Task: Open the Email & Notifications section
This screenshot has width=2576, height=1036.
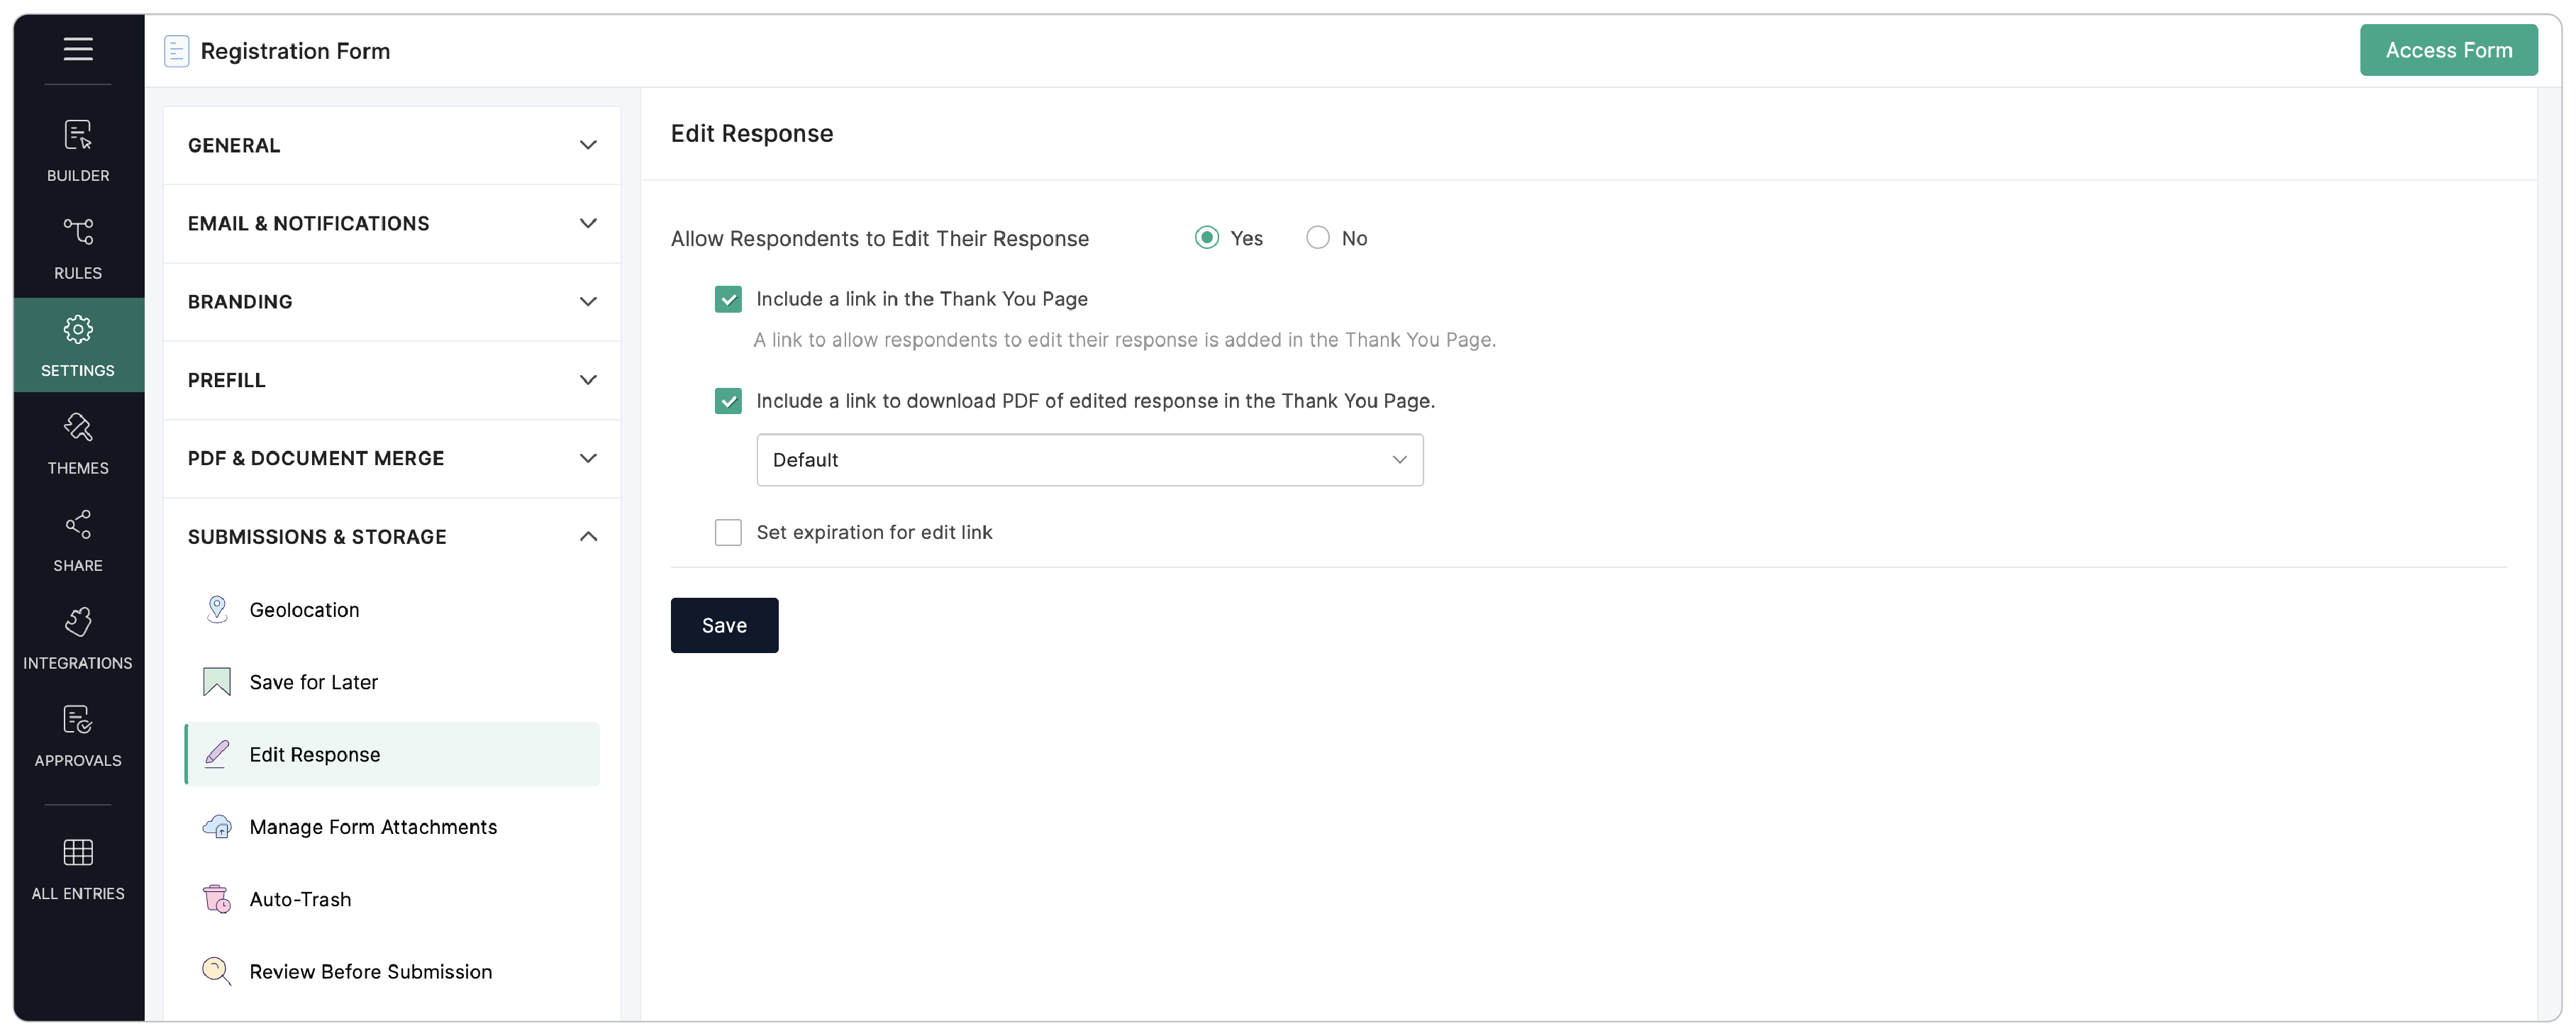Action: [391, 223]
